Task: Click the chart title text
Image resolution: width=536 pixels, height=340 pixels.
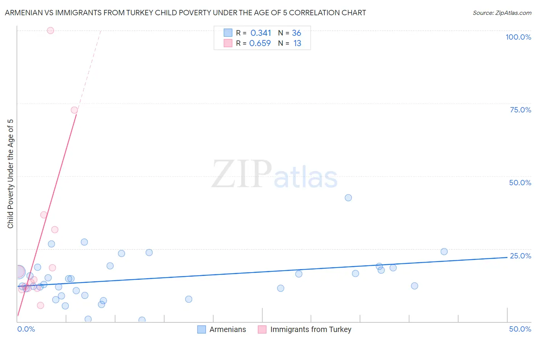Action: 185,13
